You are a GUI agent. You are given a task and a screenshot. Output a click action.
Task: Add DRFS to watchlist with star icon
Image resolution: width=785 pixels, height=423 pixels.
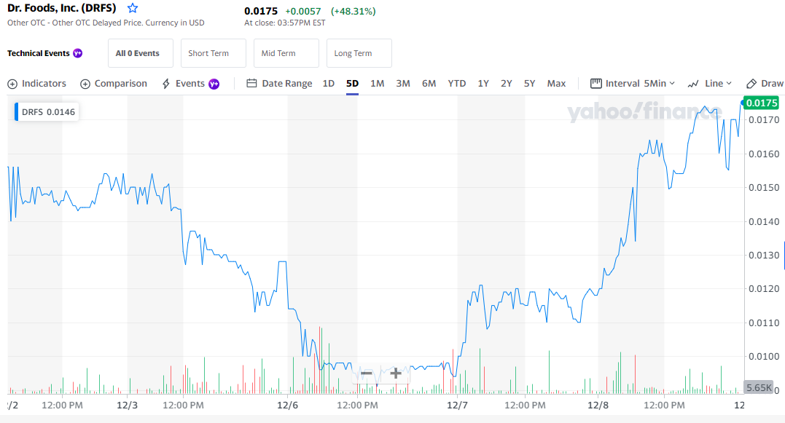pyautogui.click(x=132, y=8)
